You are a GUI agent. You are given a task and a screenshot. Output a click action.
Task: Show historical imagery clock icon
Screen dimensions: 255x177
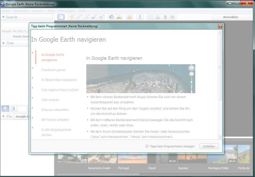(112, 17)
